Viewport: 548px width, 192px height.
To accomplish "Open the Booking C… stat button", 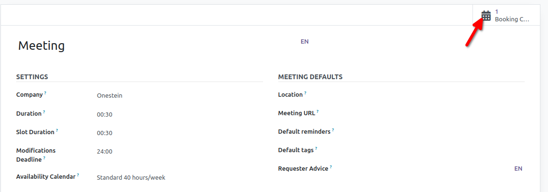I will click(x=506, y=16).
